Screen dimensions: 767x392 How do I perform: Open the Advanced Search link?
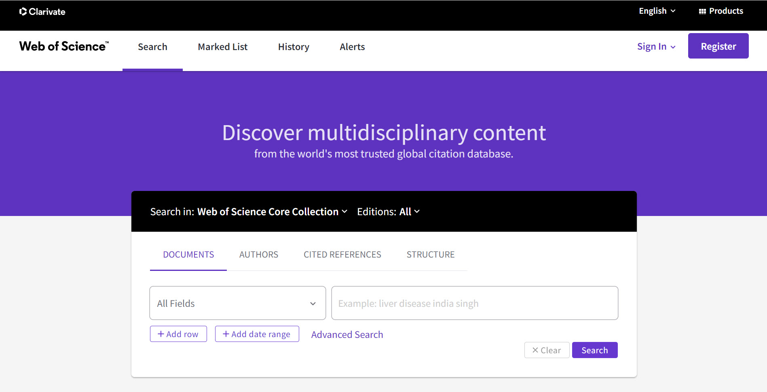347,335
